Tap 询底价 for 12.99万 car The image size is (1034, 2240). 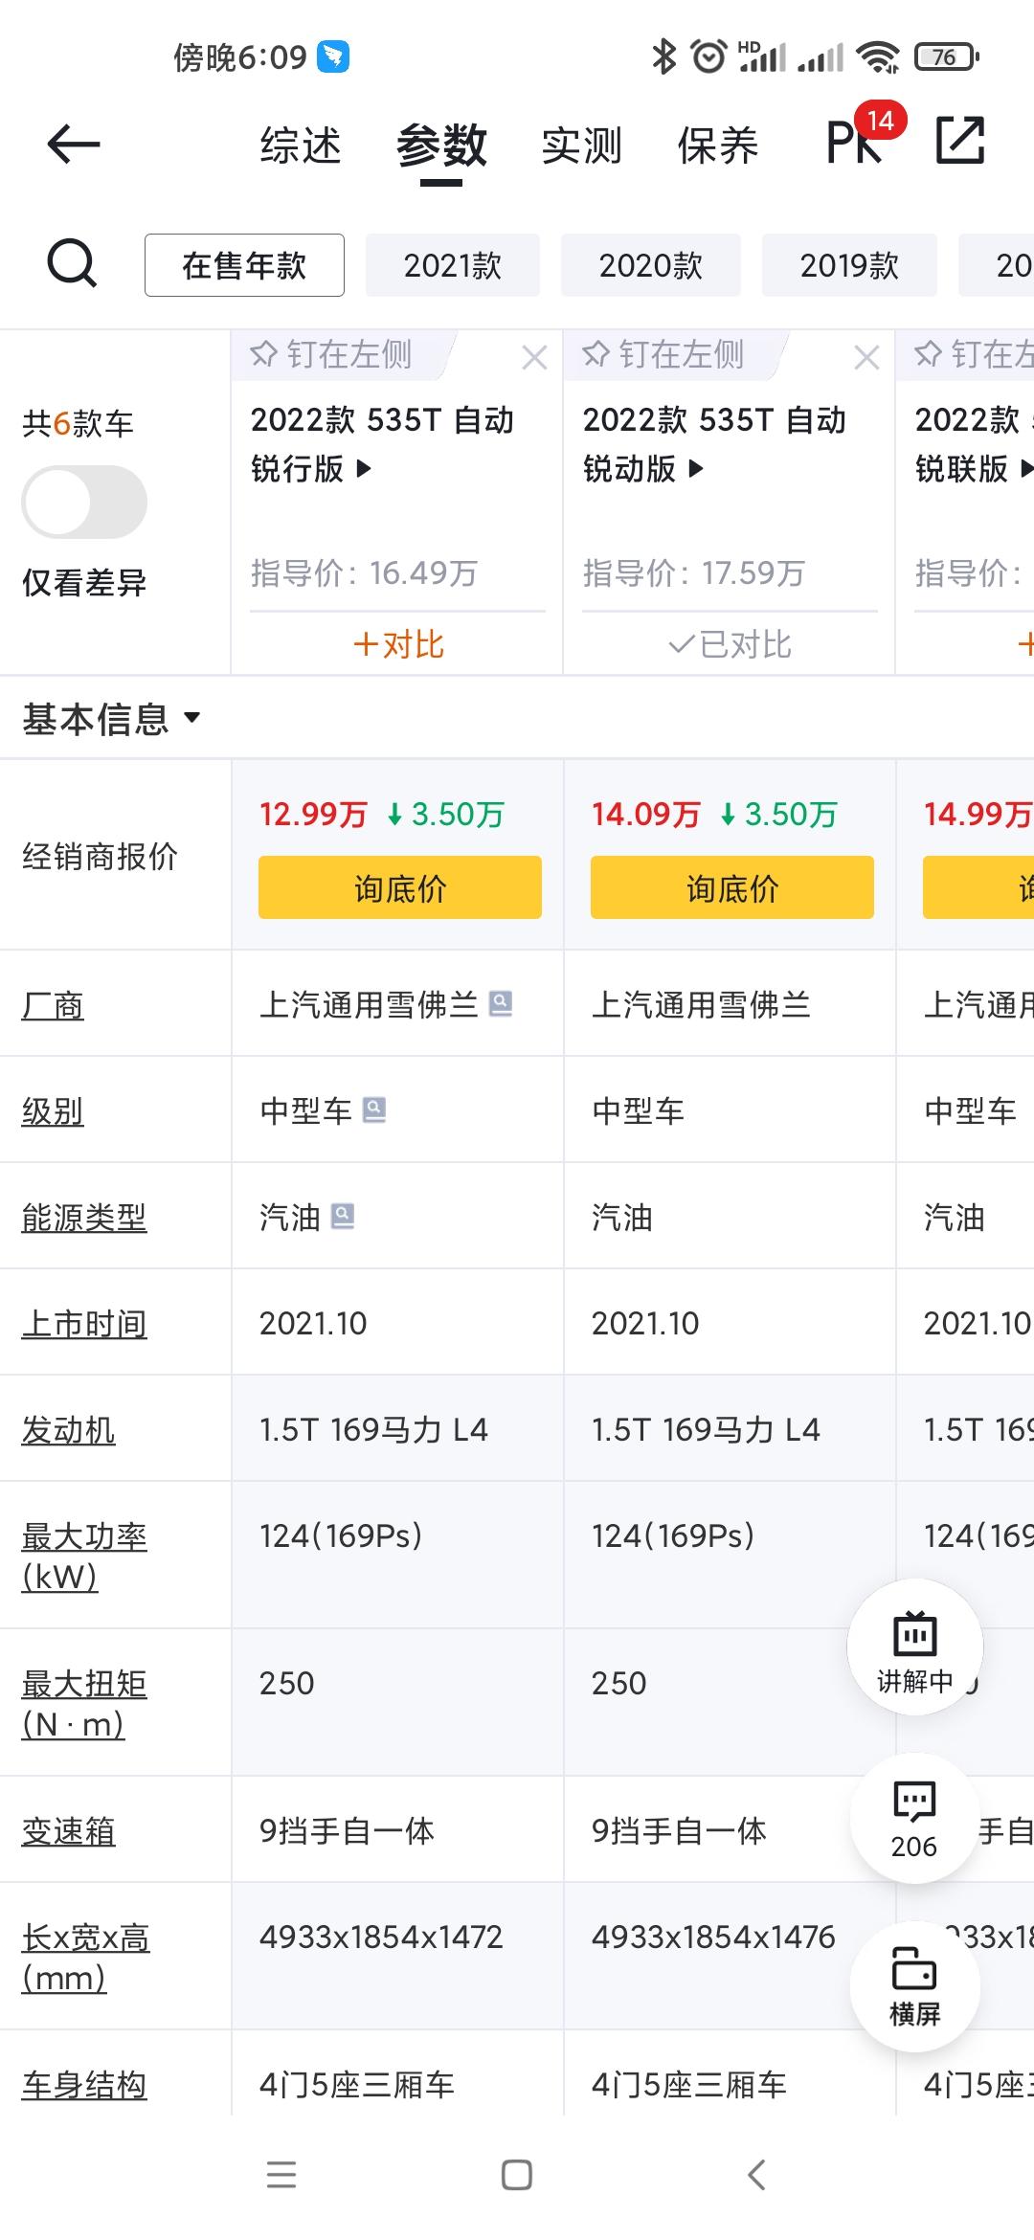[x=400, y=887]
